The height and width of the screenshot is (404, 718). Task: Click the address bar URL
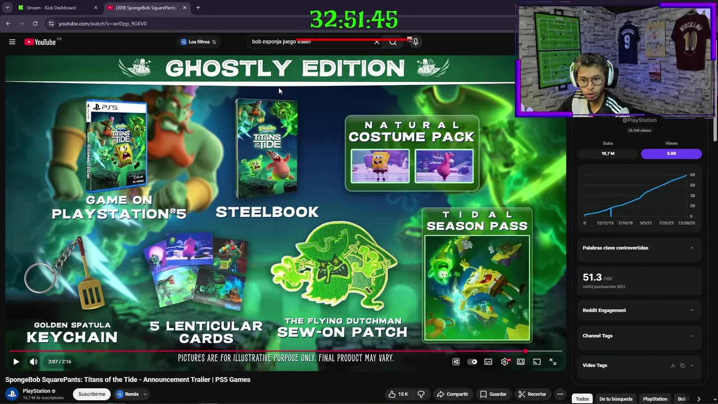click(x=102, y=24)
